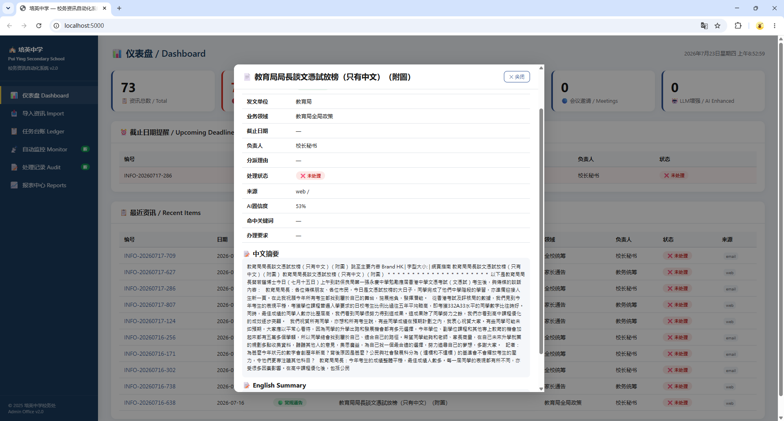Open 导入资讯 Import in sidebar
Image resolution: width=784 pixels, height=421 pixels.
point(49,113)
